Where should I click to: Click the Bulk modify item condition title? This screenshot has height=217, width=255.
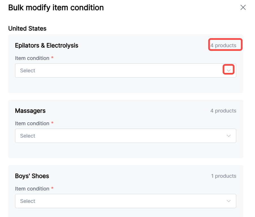(56, 8)
